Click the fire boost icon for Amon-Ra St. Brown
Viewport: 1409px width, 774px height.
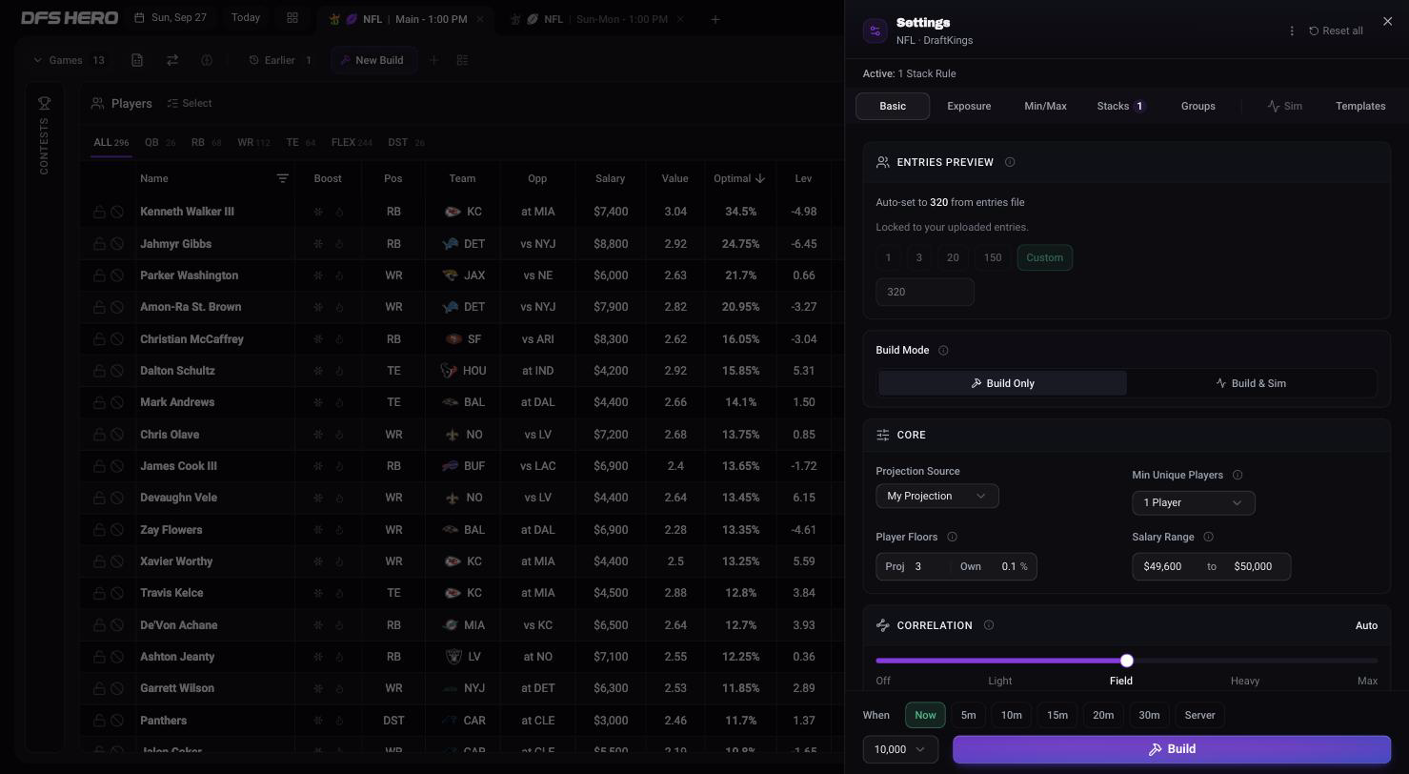tap(339, 307)
